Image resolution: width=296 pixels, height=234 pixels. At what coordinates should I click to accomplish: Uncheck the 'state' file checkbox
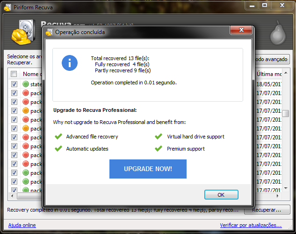(x=14, y=84)
